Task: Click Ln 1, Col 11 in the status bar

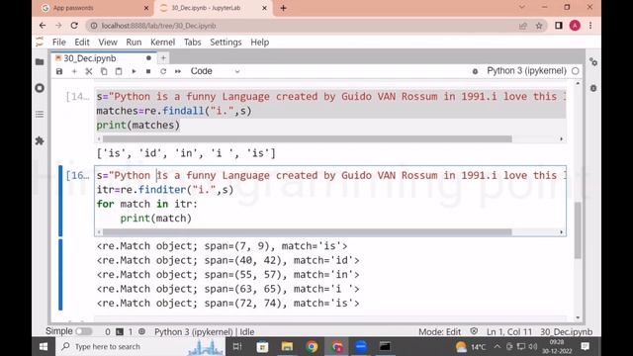Action: (509, 332)
